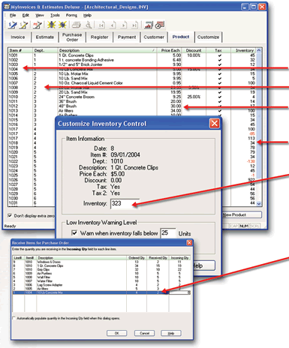This screenshot has width=289, height=348.
Task: Open the View menu
Action: pos(40,16)
